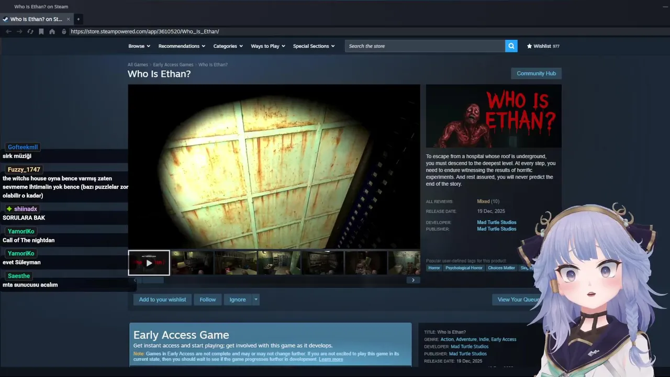This screenshot has width=670, height=377.
Task: Click the Search the store field
Action: [425, 46]
